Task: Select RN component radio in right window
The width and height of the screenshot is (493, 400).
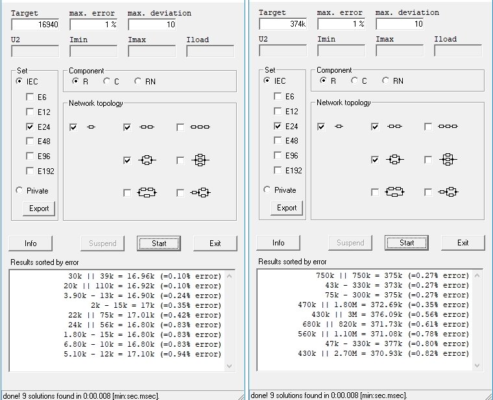Action: click(385, 81)
